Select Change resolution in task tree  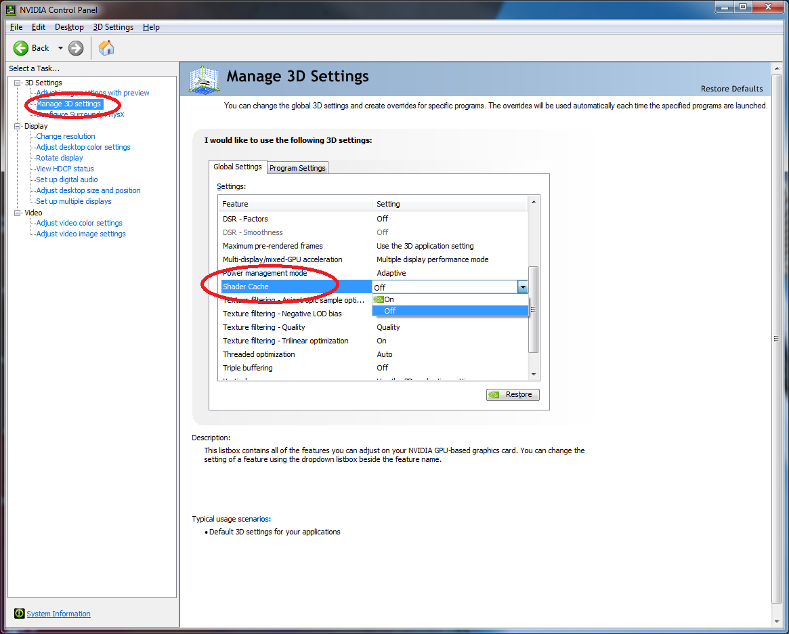pyautogui.click(x=66, y=136)
